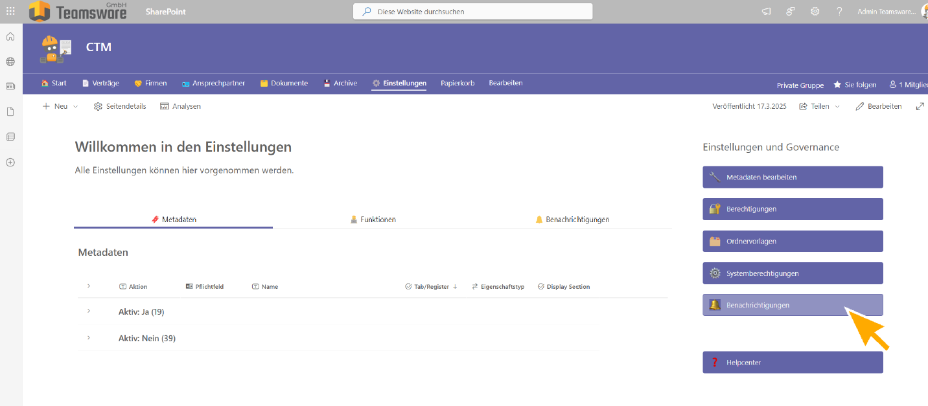The height and width of the screenshot is (406, 928).
Task: Open Verträge in site navigation
Action: (100, 84)
